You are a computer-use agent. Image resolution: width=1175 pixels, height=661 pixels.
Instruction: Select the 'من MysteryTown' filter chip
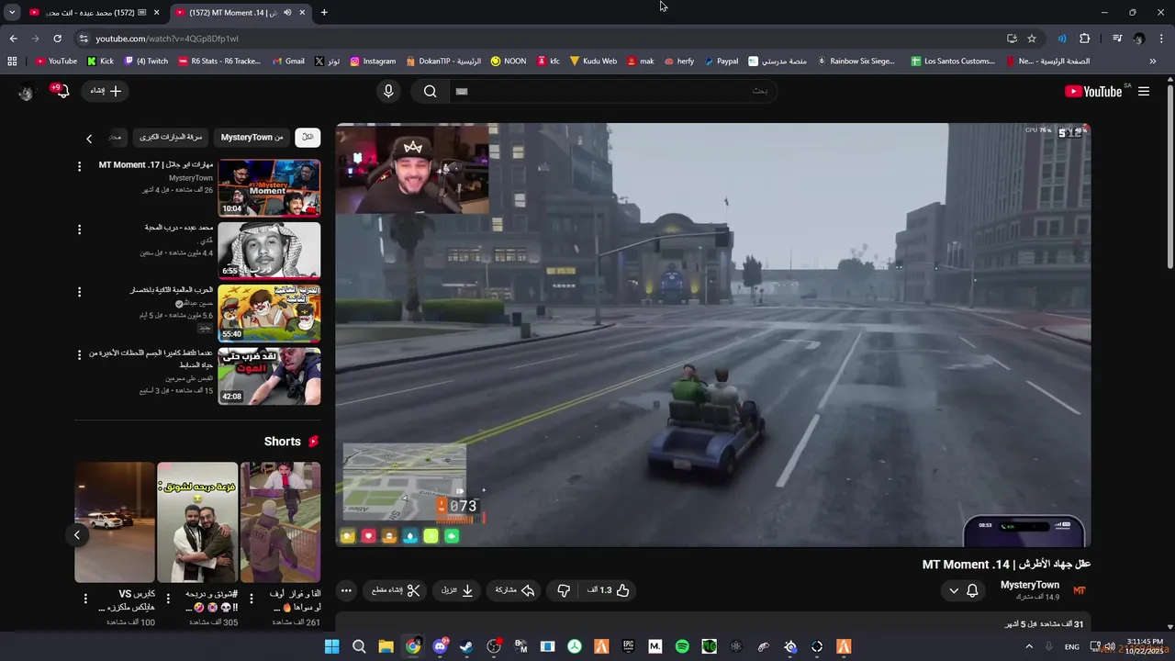tap(252, 137)
